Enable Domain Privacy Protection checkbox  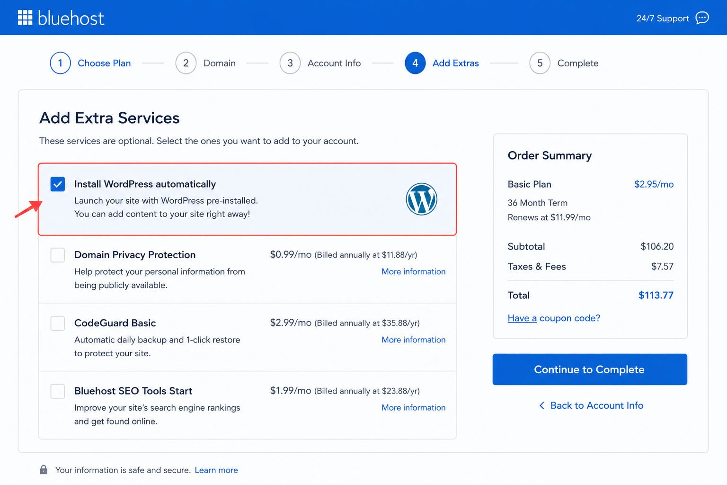(x=58, y=255)
